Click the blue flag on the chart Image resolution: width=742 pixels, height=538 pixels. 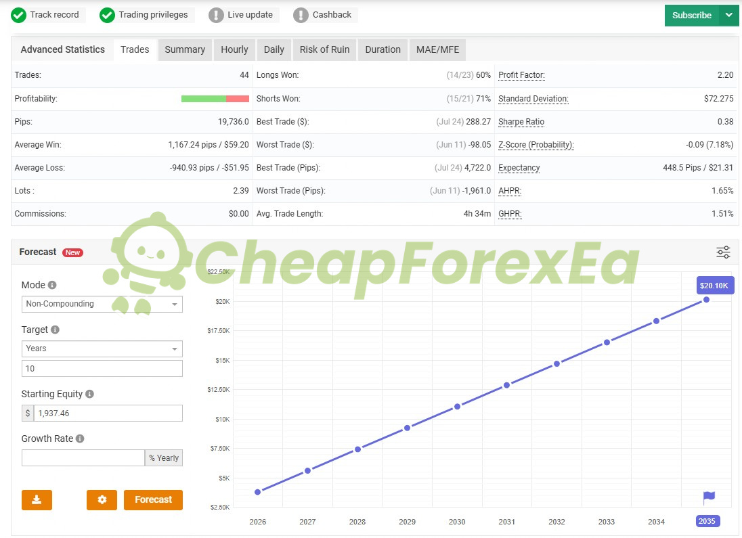[708, 497]
